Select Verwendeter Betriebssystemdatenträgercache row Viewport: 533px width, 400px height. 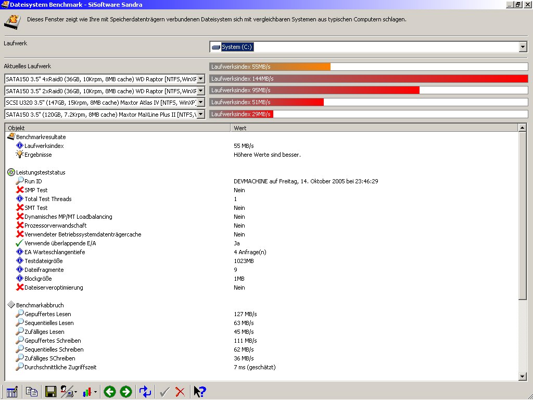(x=262, y=234)
